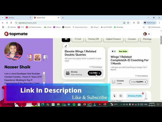Click the topmate logo
Screen dimensions: 162x122
pos(16,34)
